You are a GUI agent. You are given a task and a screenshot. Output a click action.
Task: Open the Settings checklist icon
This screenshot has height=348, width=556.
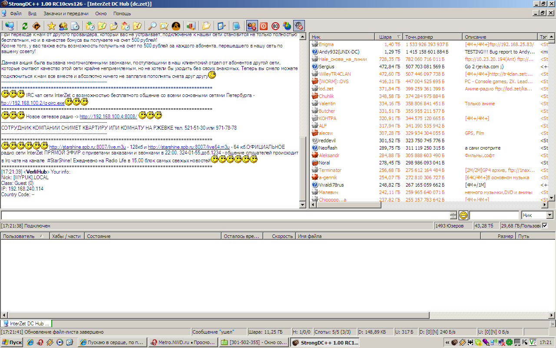(x=221, y=26)
